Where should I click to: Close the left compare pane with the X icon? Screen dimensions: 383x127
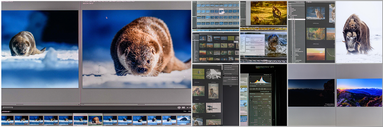(x=79, y=105)
